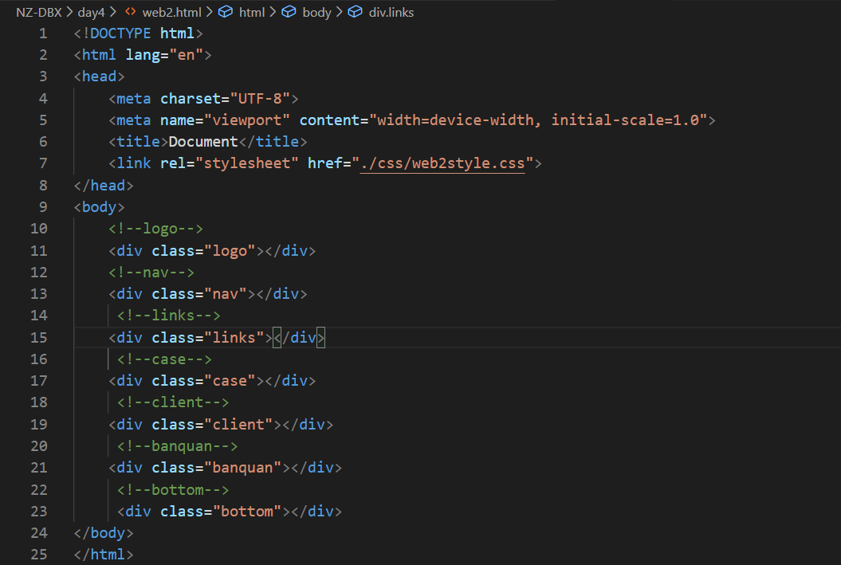This screenshot has height=565, width=841.
Task: Click the logo comment on line 10
Action: (x=155, y=229)
